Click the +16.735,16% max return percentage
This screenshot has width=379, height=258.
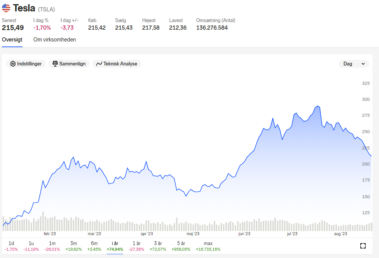[x=208, y=249]
